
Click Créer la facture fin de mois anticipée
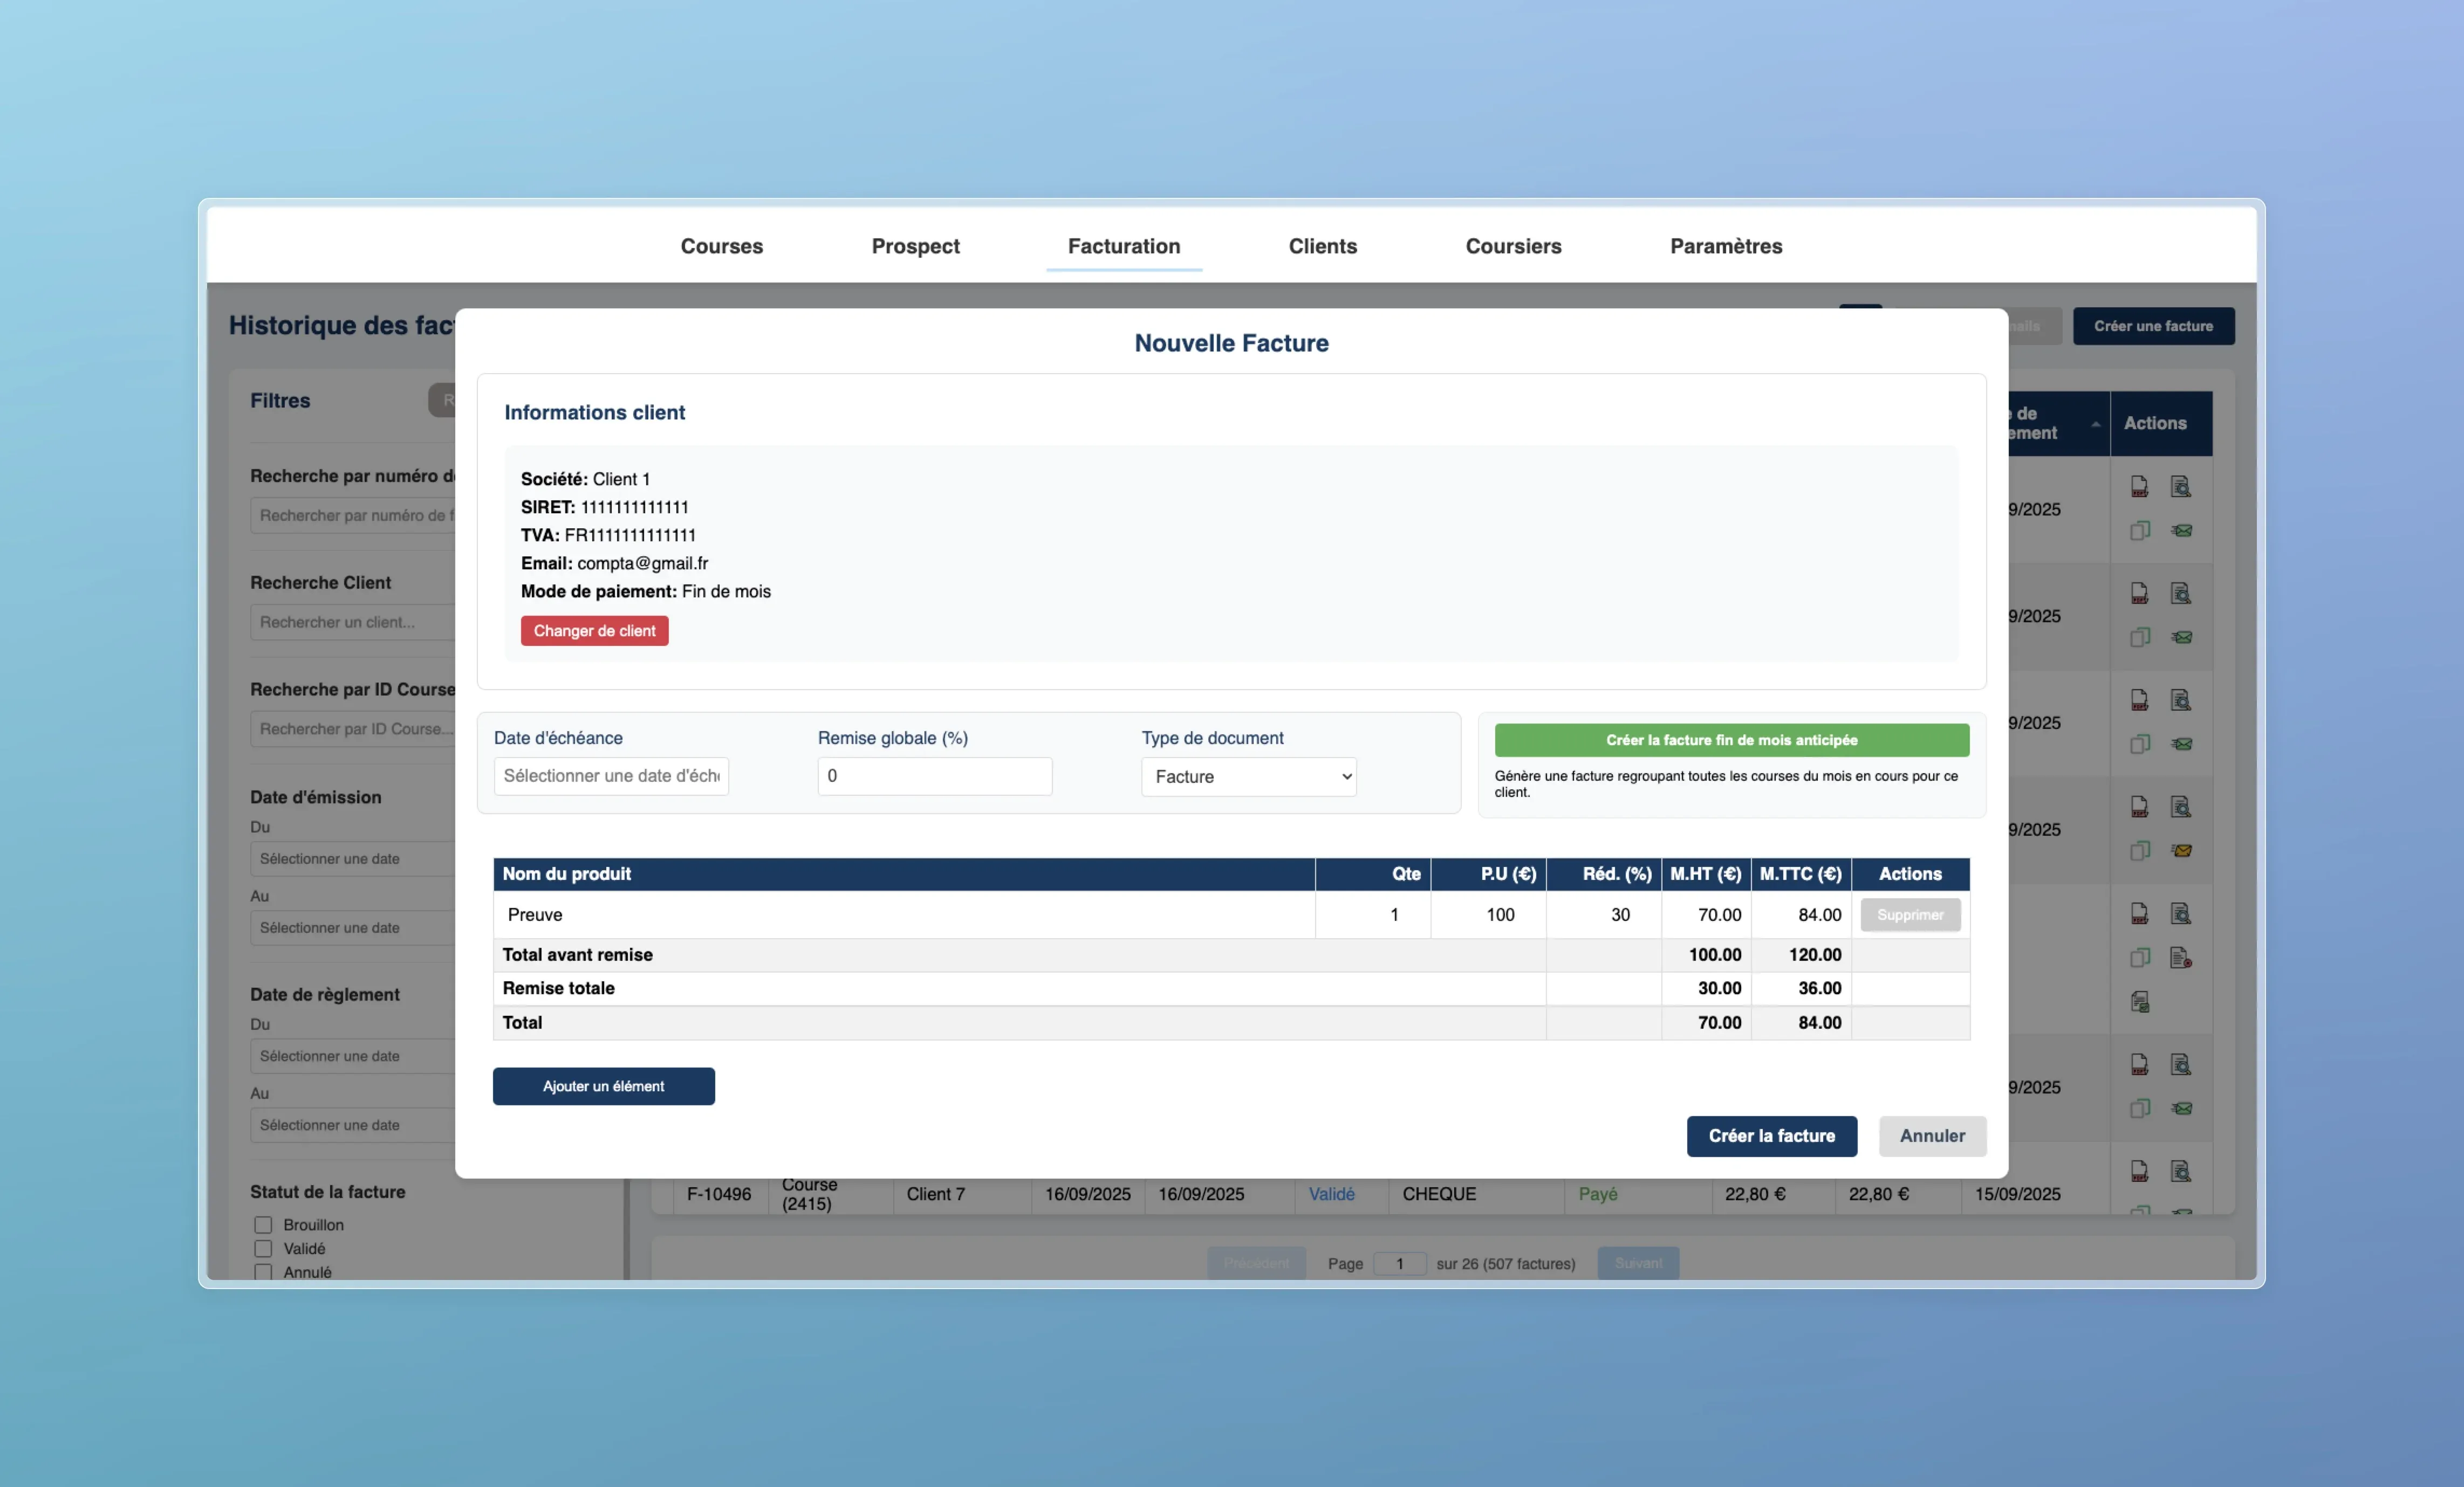(1731, 740)
